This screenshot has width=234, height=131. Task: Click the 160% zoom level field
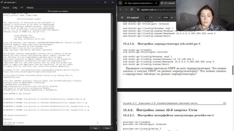pos(165,17)
